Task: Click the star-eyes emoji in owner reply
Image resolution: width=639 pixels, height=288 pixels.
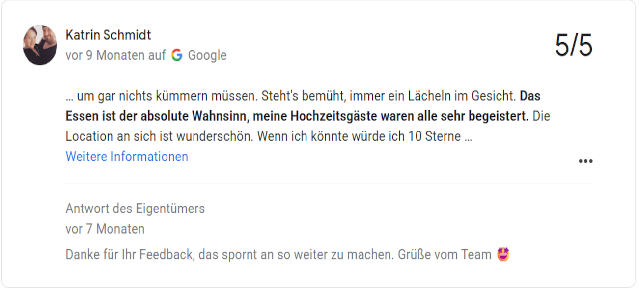Action: click(x=503, y=254)
